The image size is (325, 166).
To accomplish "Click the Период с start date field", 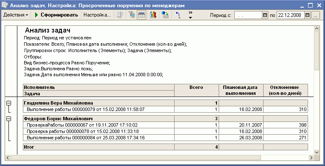I will [249, 15].
